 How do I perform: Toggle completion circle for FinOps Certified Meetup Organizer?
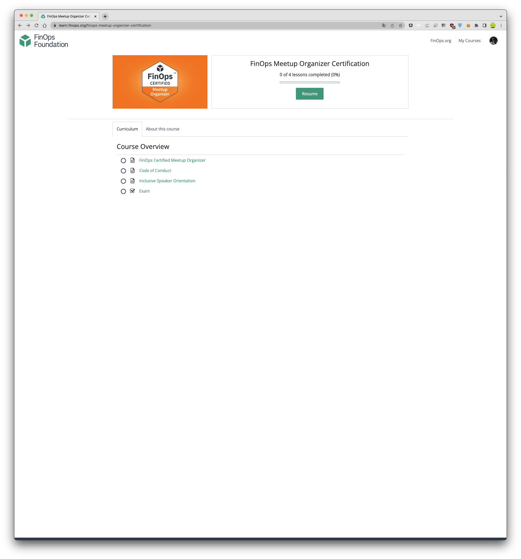click(x=123, y=160)
